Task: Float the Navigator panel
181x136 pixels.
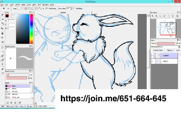Action: coord(178,12)
